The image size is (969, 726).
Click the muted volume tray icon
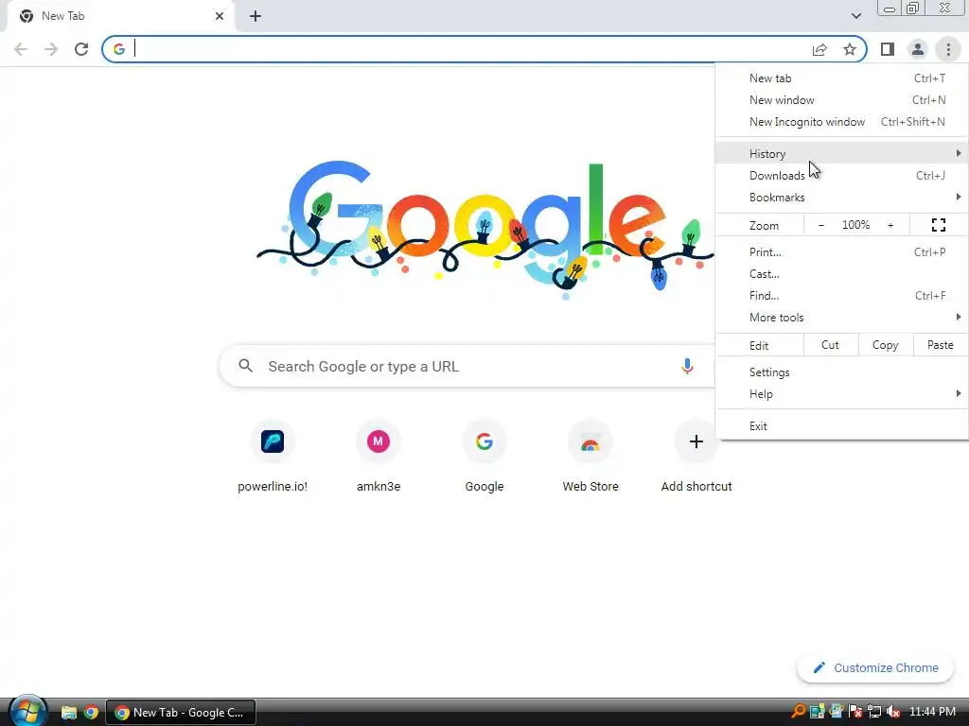[893, 712]
